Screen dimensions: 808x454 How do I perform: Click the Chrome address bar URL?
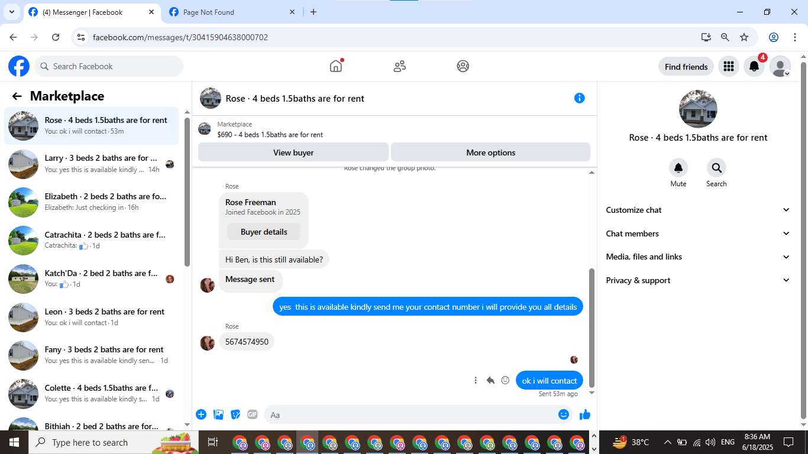pyautogui.click(x=180, y=37)
